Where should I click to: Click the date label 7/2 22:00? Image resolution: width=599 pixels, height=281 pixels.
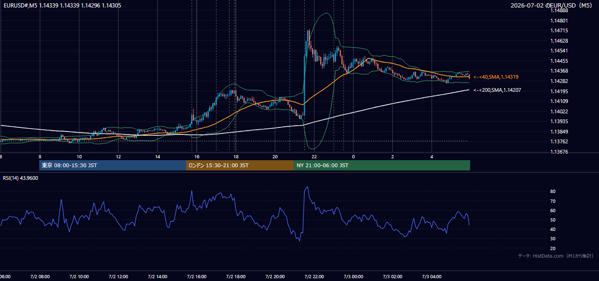[314, 277]
